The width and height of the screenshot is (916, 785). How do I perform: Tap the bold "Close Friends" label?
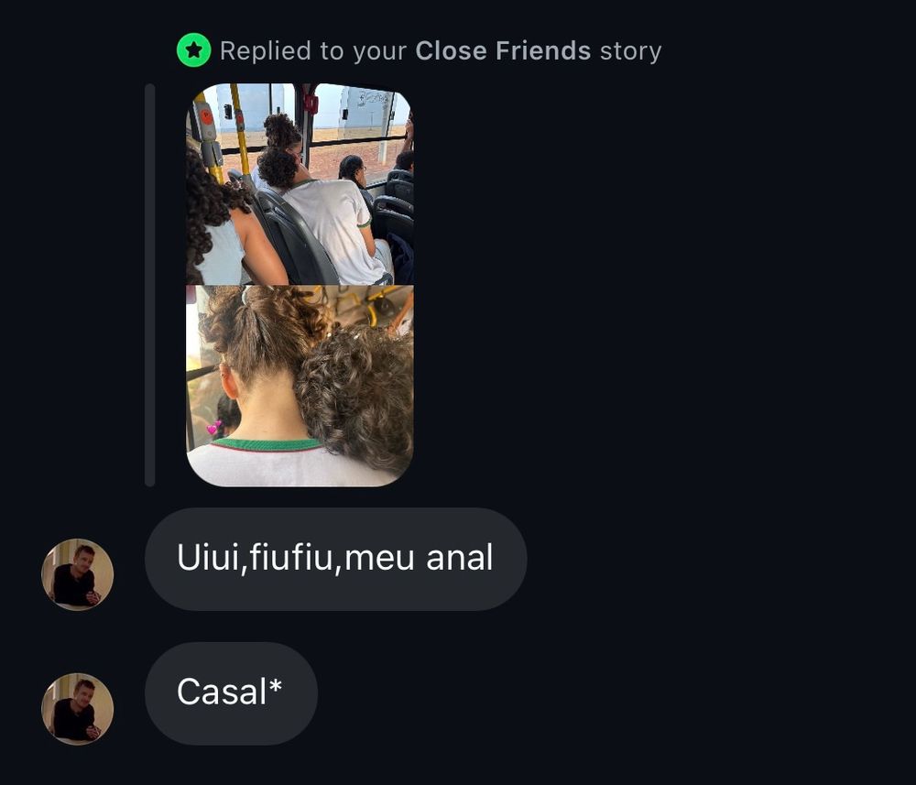click(x=503, y=50)
